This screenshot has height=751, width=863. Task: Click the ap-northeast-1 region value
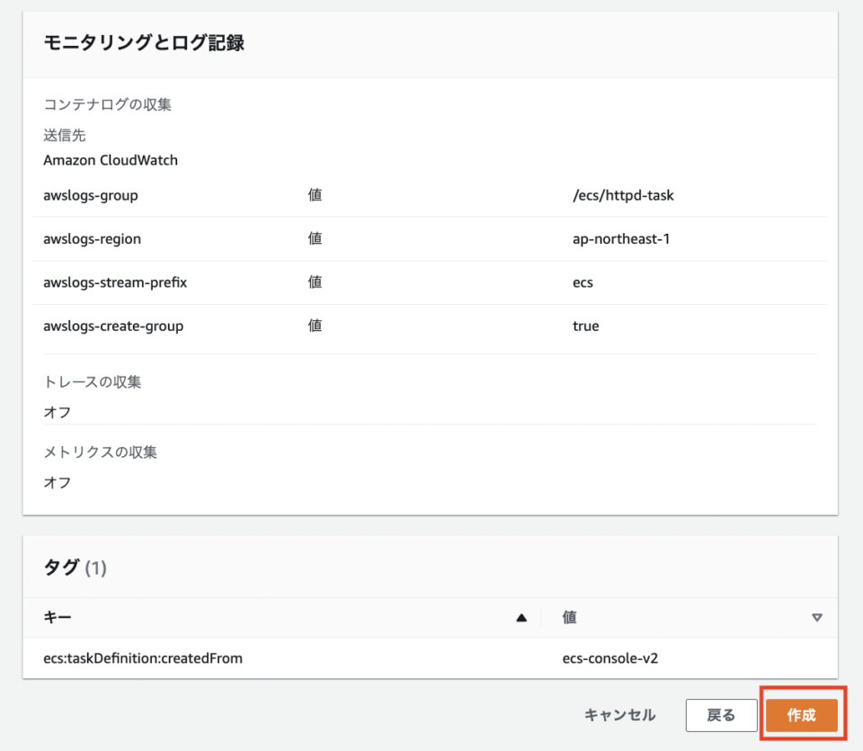tap(623, 238)
